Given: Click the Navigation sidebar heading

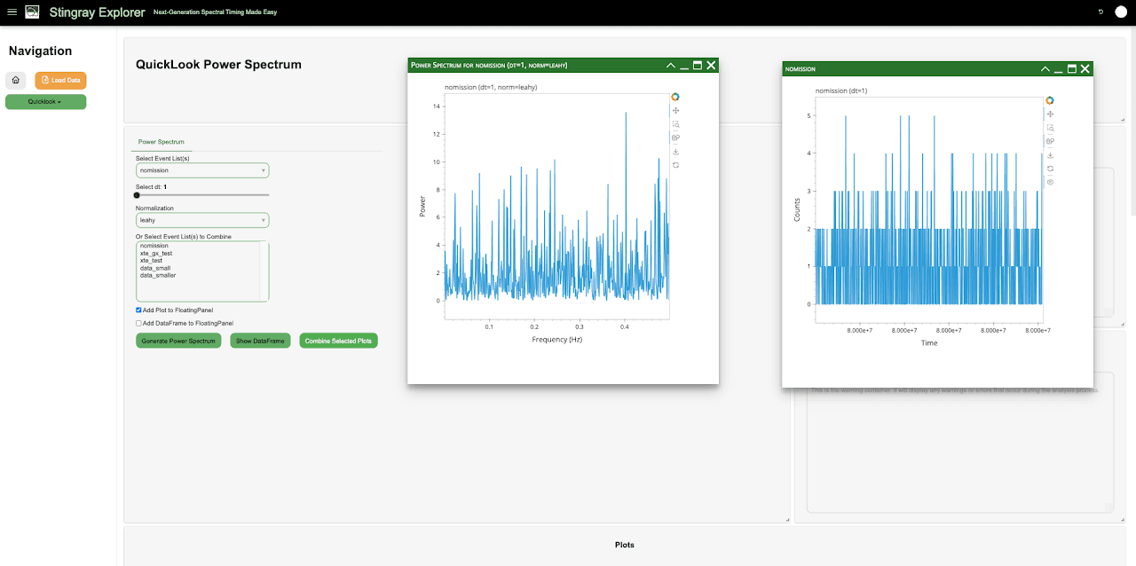Looking at the screenshot, I should (x=40, y=51).
